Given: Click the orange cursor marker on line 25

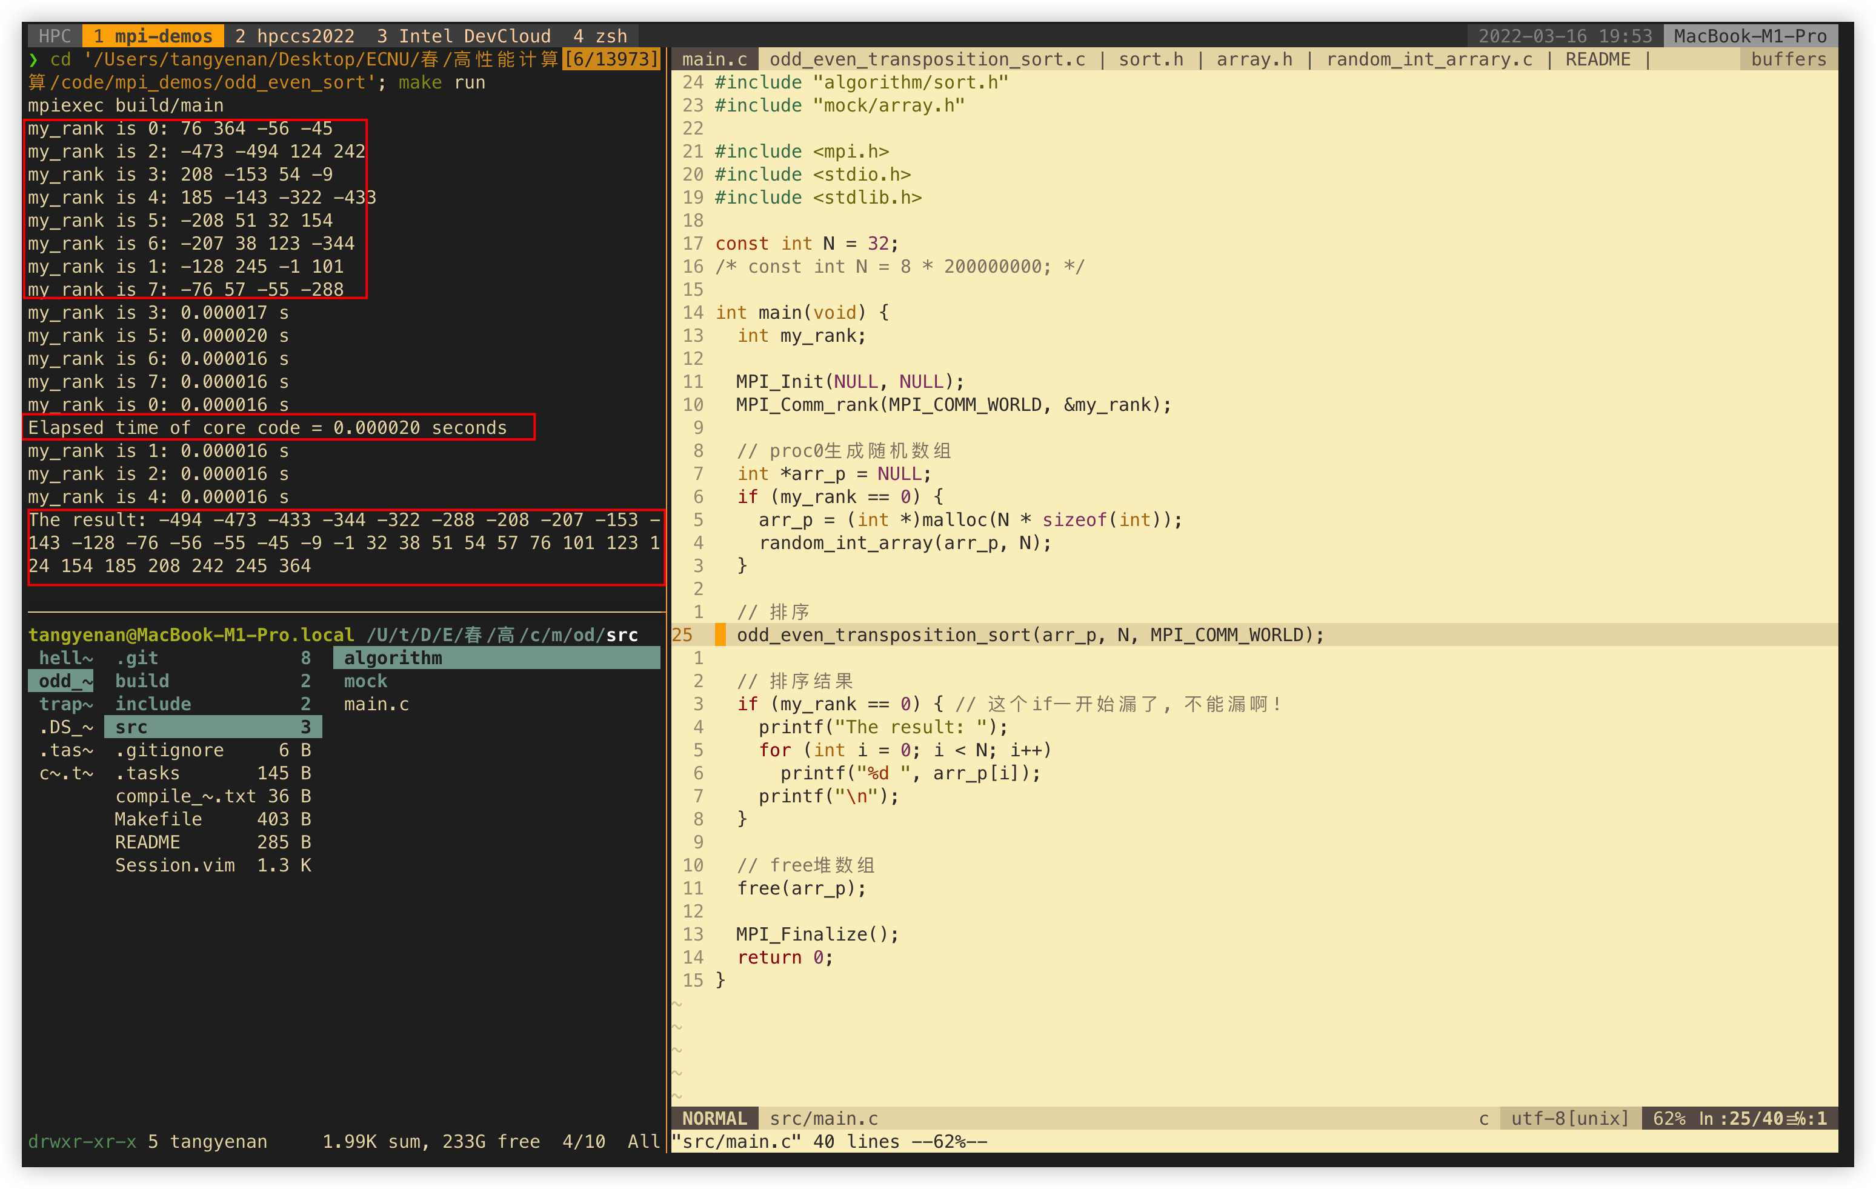Looking at the screenshot, I should pos(720,634).
